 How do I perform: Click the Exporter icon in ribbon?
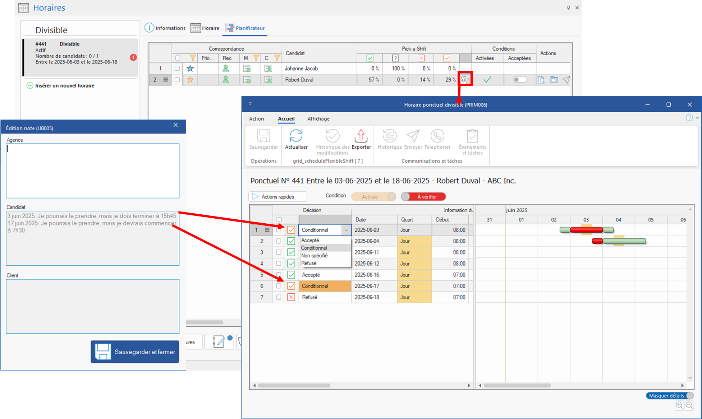pyautogui.click(x=361, y=136)
